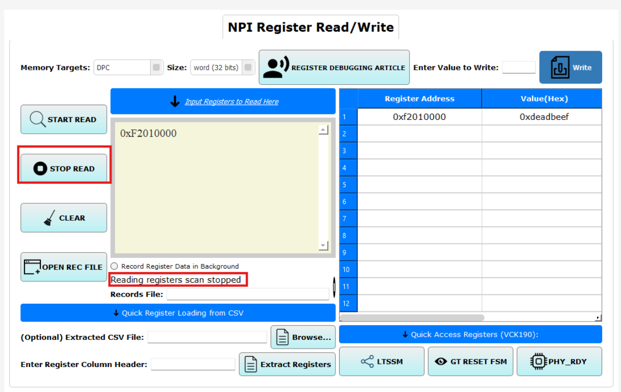Image resolution: width=621 pixels, height=392 pixels.
Task: Open the Input Registers to Read Here link
Action: point(232,102)
